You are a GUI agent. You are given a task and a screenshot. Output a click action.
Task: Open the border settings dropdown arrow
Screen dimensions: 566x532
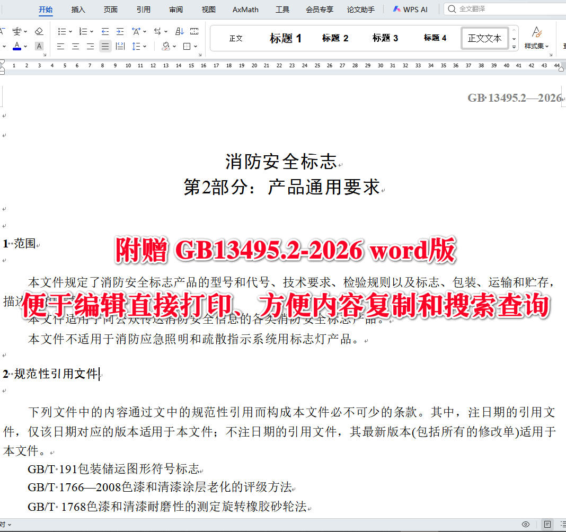(x=196, y=47)
